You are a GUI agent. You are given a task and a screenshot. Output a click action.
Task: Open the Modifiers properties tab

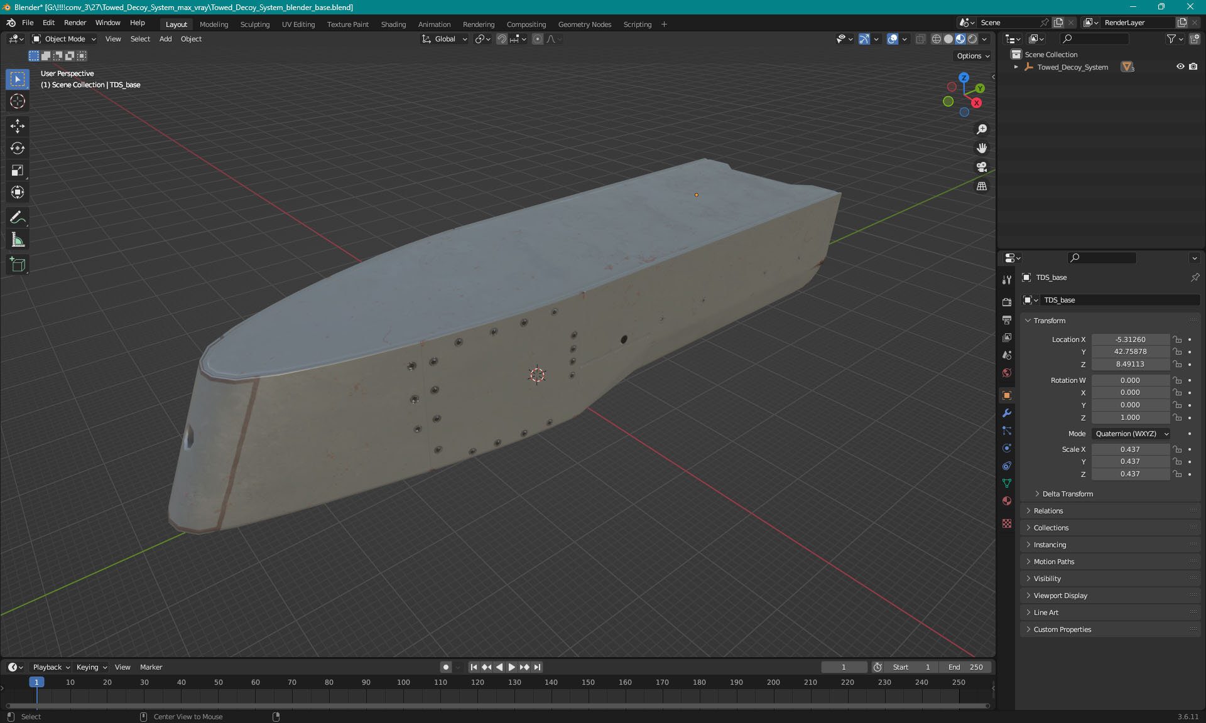(1007, 413)
